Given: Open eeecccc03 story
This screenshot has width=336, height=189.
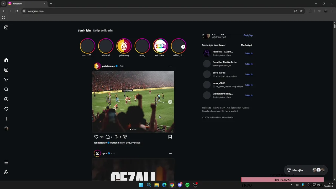Looking at the screenshot, I should click(87, 46).
